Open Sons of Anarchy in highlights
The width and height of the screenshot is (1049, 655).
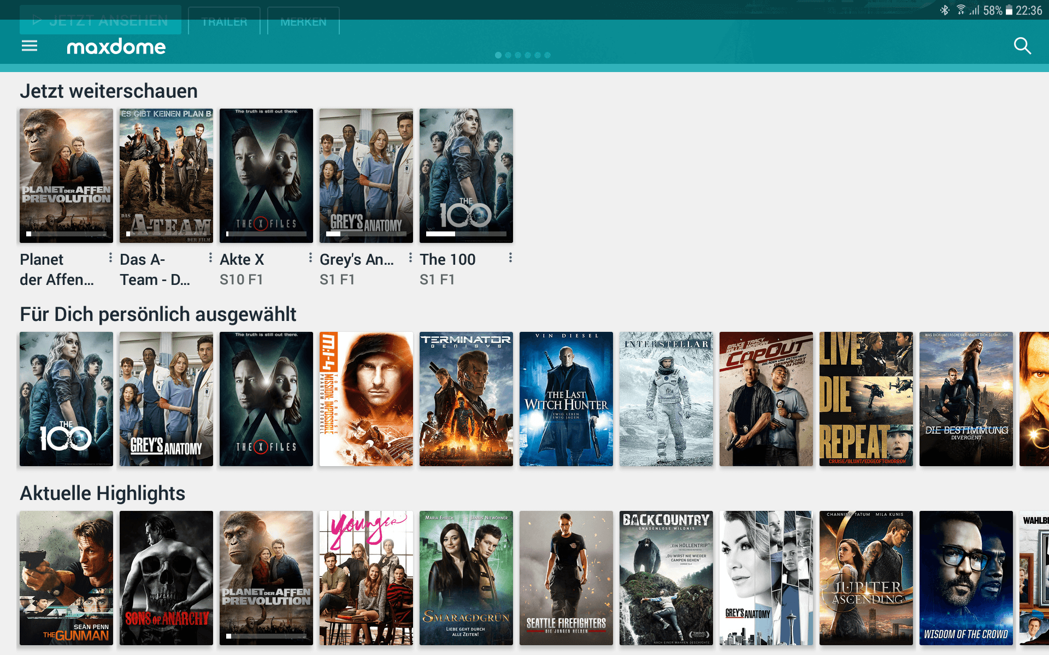point(166,578)
